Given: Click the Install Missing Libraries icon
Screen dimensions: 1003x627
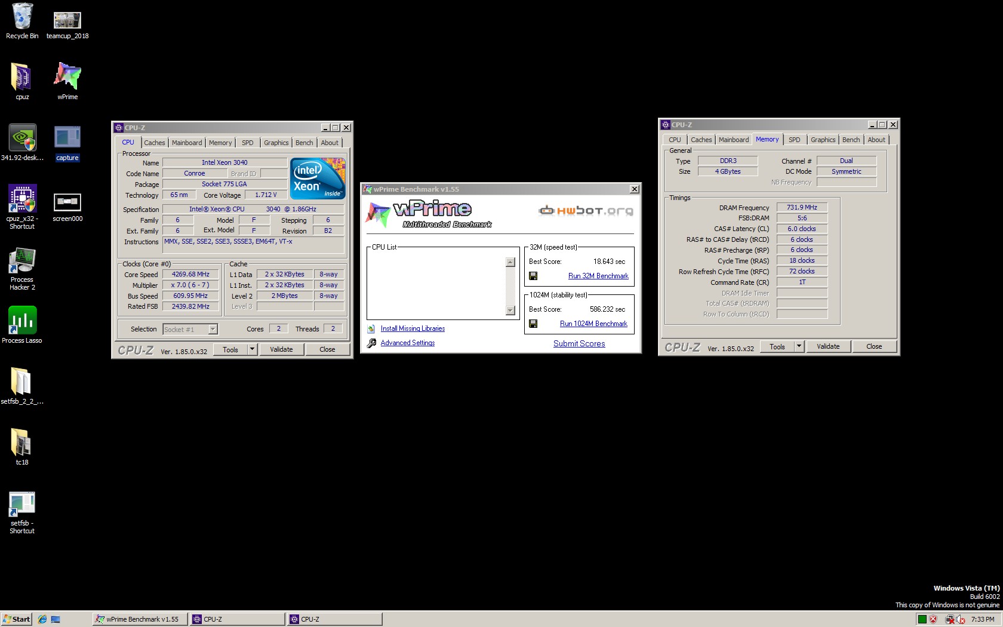Looking at the screenshot, I should 371,329.
